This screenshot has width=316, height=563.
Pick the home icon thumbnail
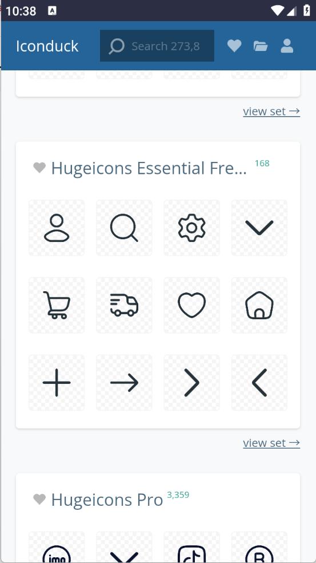point(259,305)
